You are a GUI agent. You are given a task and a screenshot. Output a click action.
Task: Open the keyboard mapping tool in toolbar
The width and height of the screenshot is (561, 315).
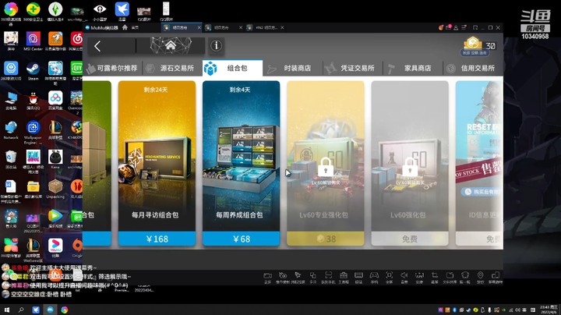358,276
